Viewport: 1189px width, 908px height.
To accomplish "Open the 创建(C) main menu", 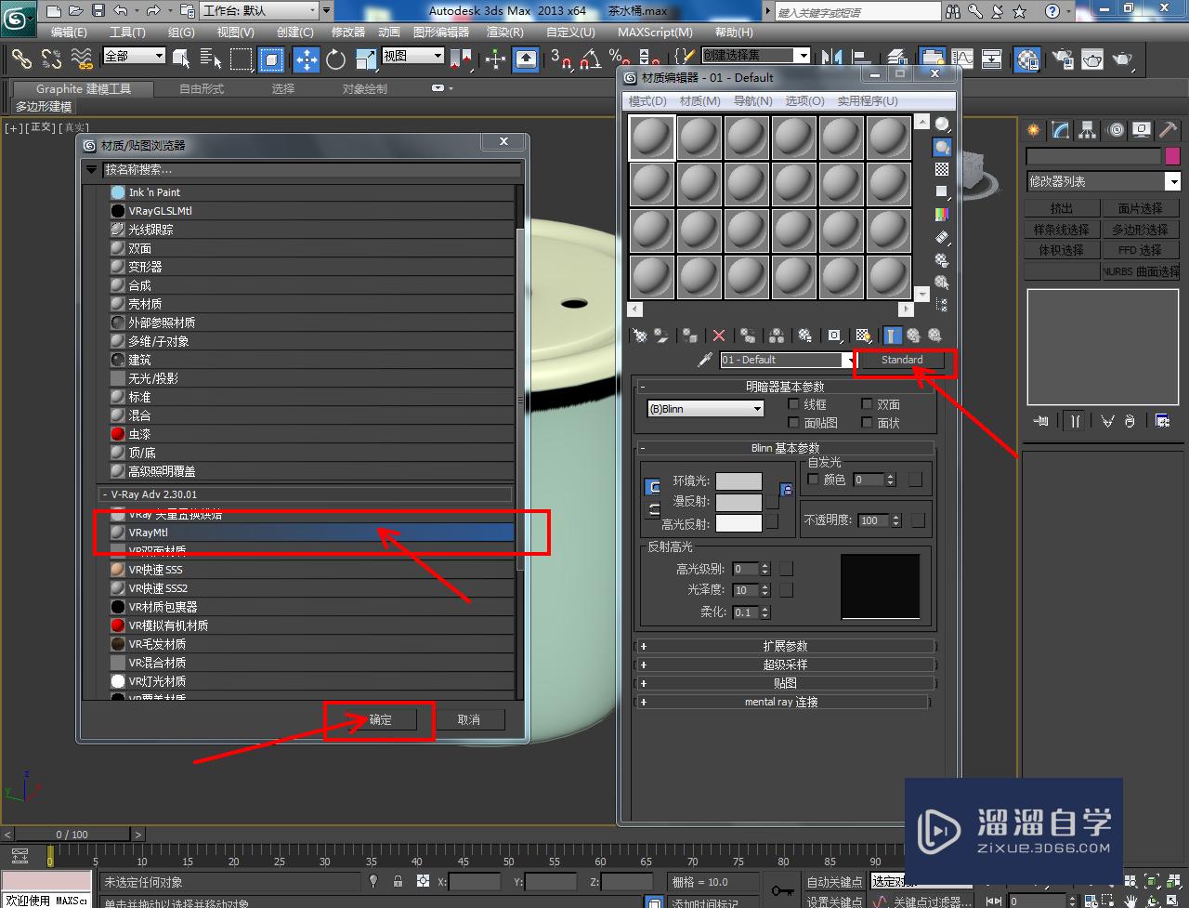I will point(295,32).
